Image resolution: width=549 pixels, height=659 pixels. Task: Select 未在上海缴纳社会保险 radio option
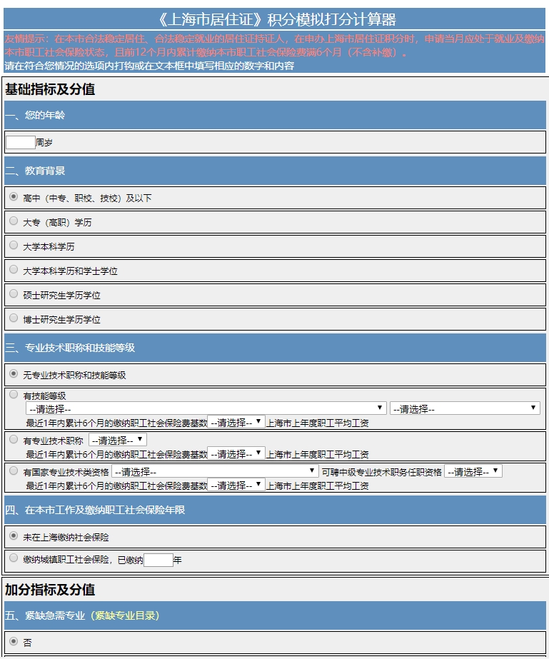[x=14, y=535]
